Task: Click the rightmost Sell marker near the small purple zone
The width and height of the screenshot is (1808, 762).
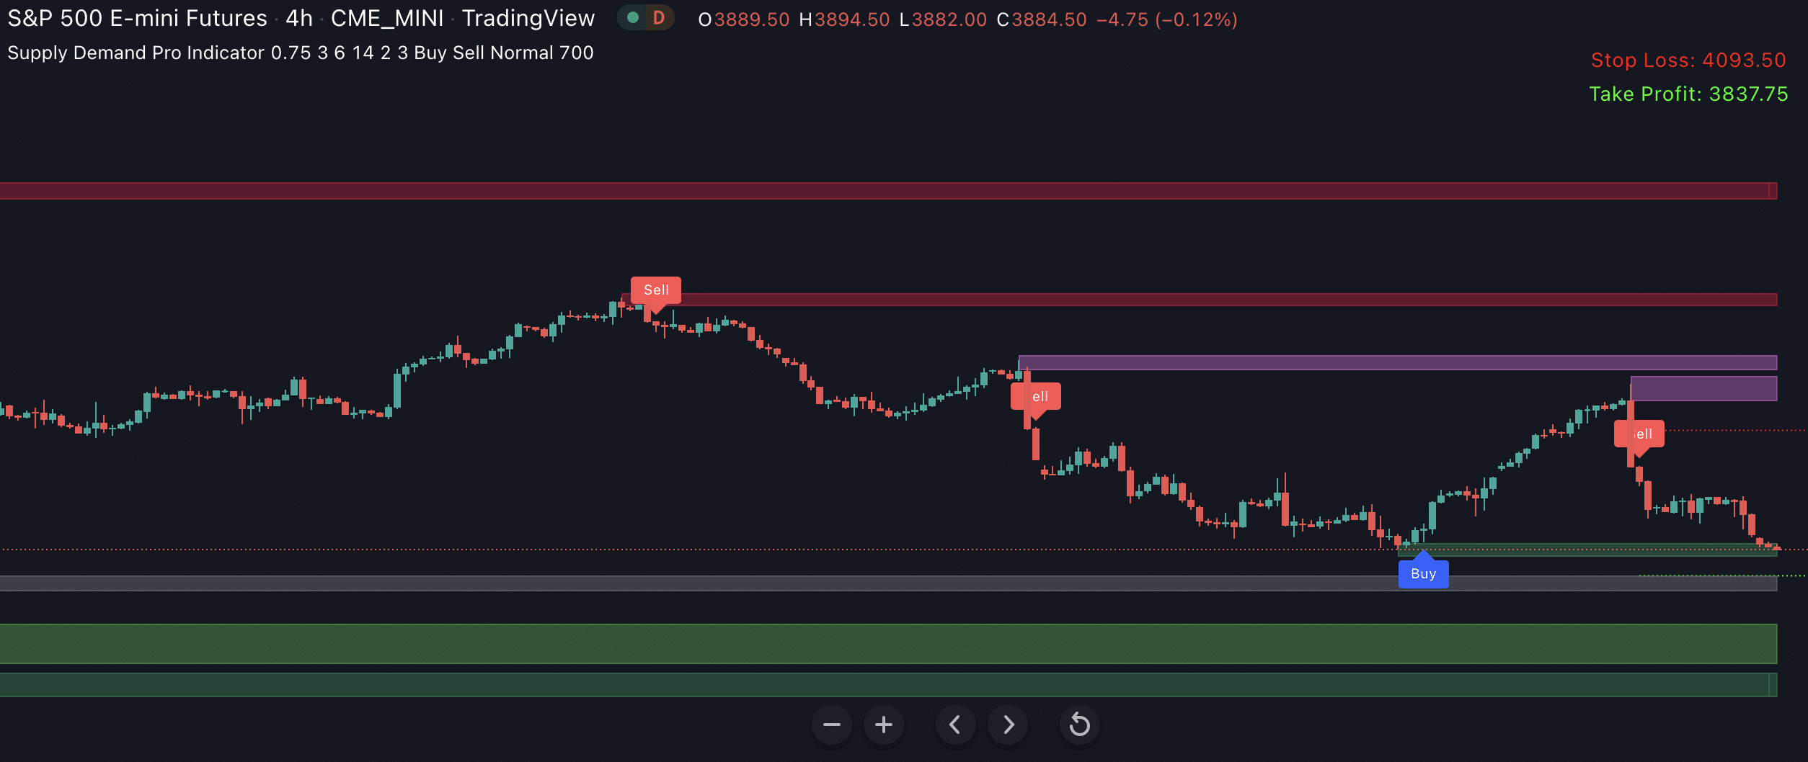Action: click(1639, 434)
